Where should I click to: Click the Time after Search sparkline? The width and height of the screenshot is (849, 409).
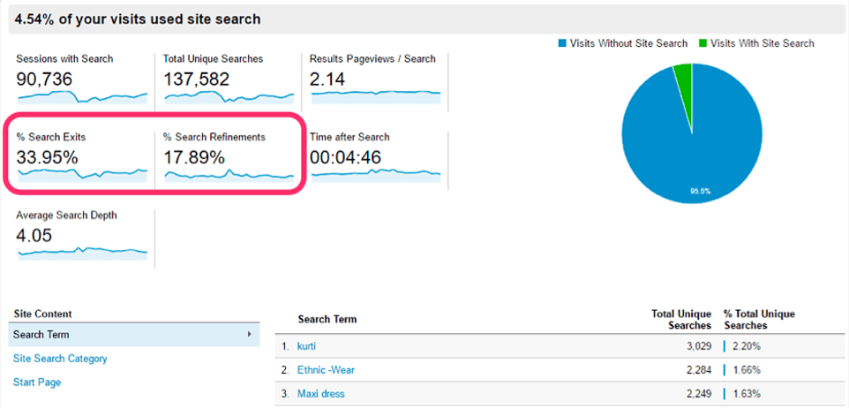(375, 173)
